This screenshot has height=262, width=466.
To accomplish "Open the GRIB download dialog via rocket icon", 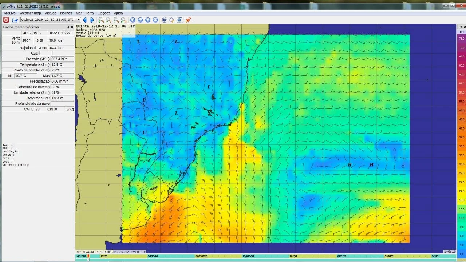I will point(188,20).
